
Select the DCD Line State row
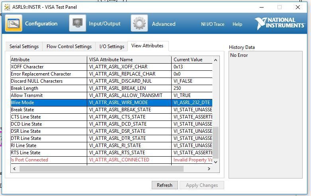[x=111, y=124]
